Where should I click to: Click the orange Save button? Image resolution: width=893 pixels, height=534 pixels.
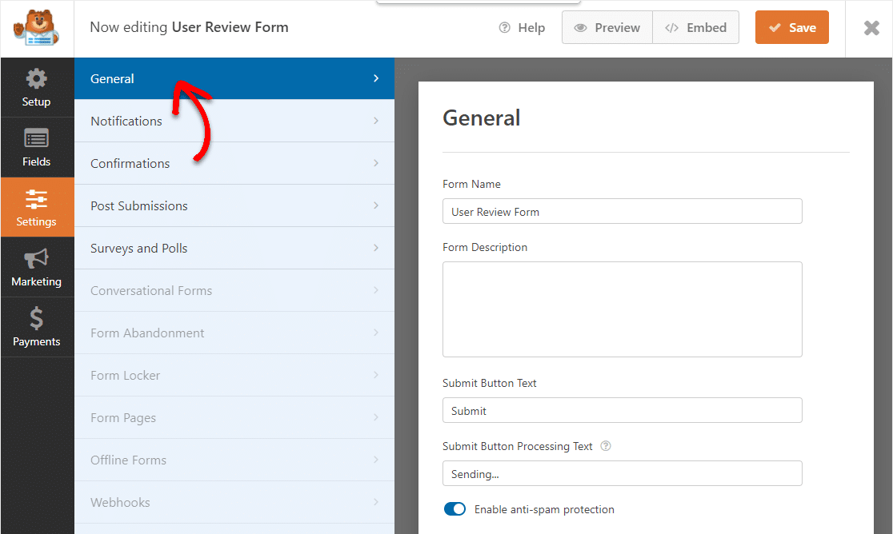tap(791, 27)
